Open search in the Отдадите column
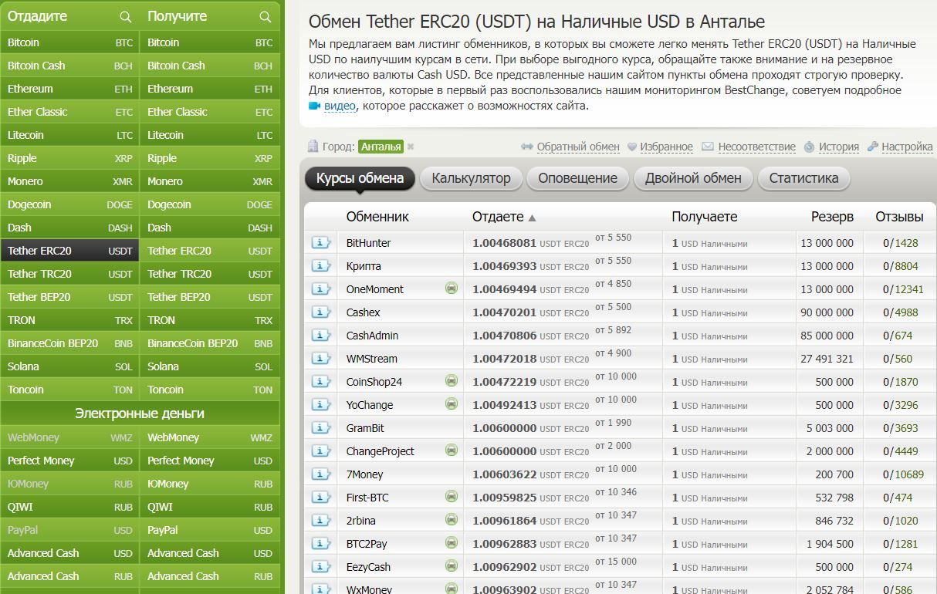The image size is (937, 594). [126, 16]
